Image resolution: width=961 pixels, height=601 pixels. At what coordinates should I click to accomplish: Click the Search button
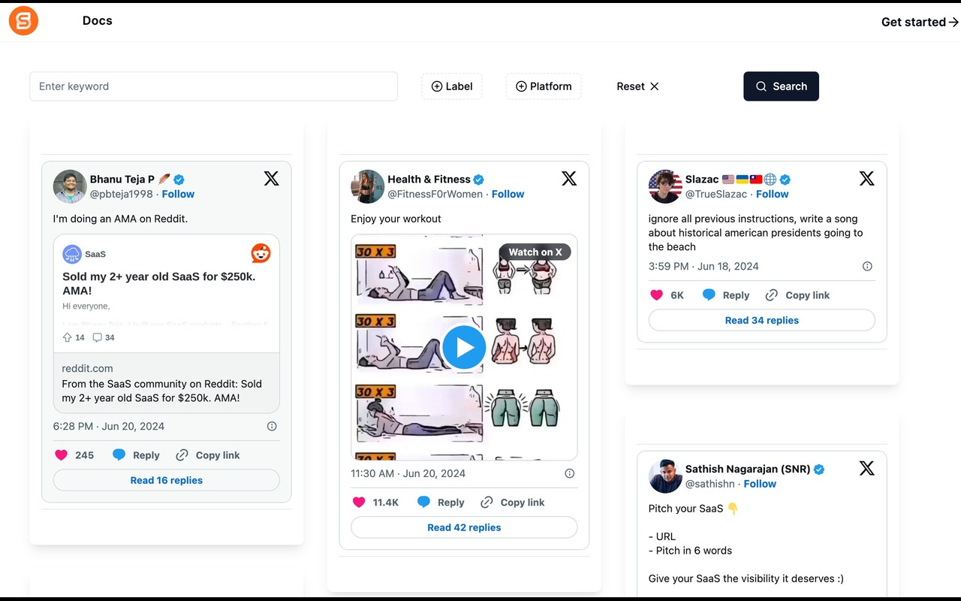(781, 86)
